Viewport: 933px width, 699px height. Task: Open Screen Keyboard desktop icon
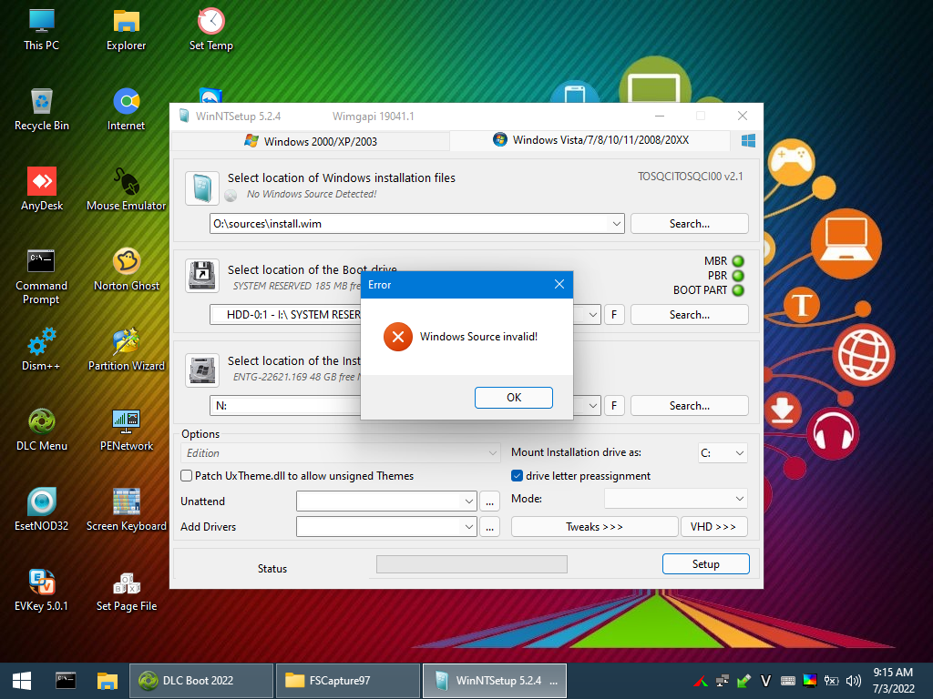(126, 510)
